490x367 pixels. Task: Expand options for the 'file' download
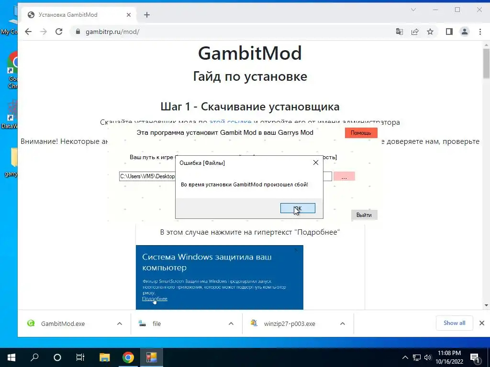click(231, 324)
